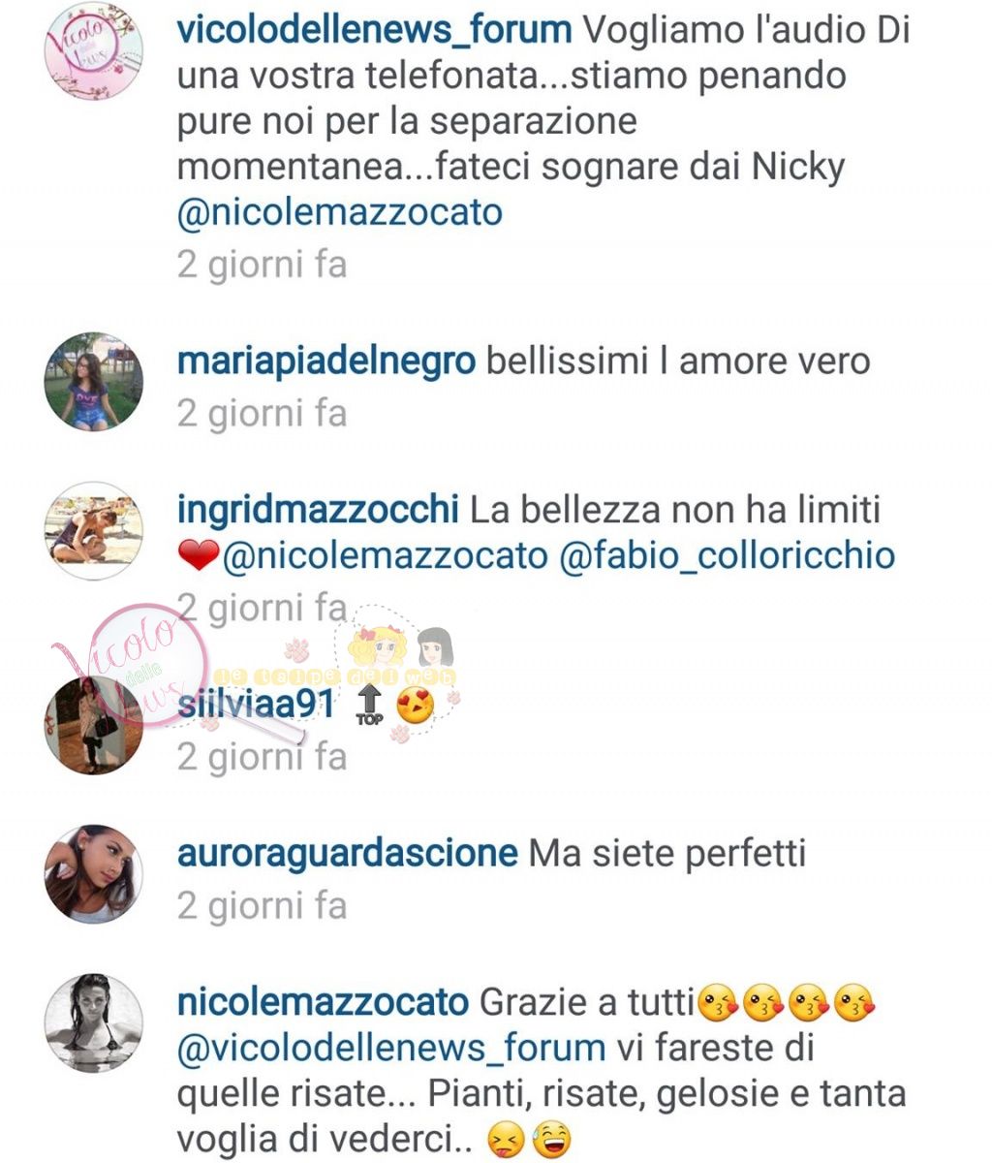Image resolution: width=992 pixels, height=1163 pixels.
Task: Tap the red heart emoji
Action: coord(200,557)
